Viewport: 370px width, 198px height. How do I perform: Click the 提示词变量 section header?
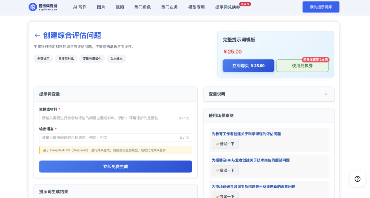tap(116, 94)
